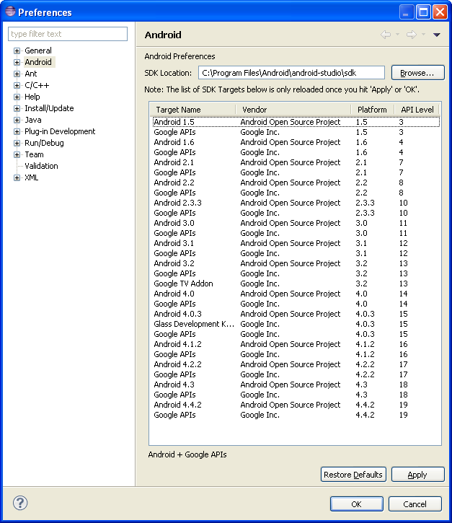
Task: Select the Android 4.0 target row
Action: pyautogui.click(x=296, y=294)
